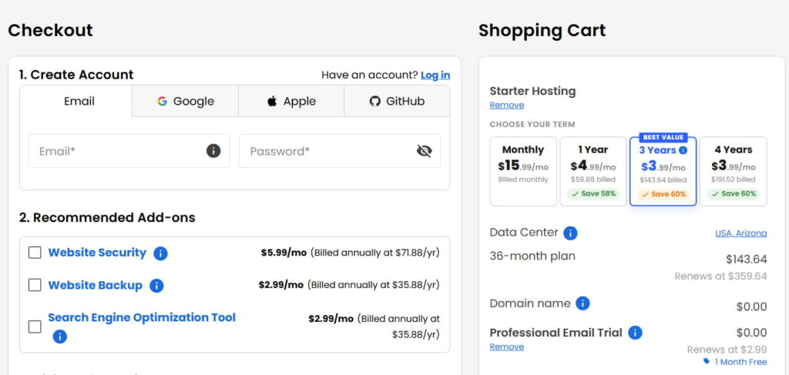Click the orange Save 60% badge

pos(663,195)
